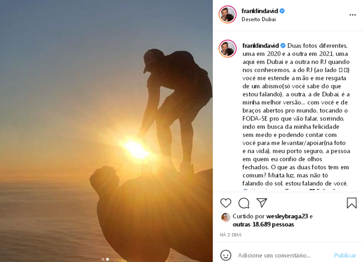Click franklindavid header profile picture
This screenshot has width=363, height=262.
pyautogui.click(x=227, y=15)
